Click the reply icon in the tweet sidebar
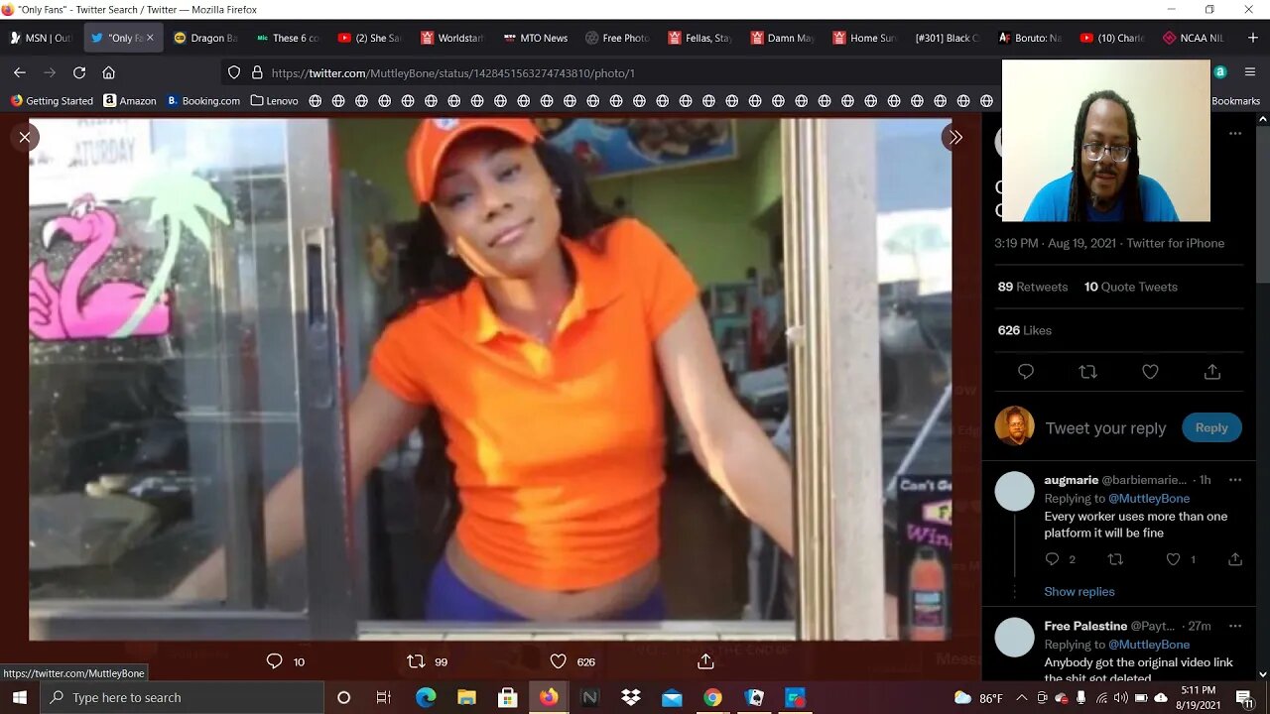This screenshot has width=1270, height=714. coord(1026,372)
